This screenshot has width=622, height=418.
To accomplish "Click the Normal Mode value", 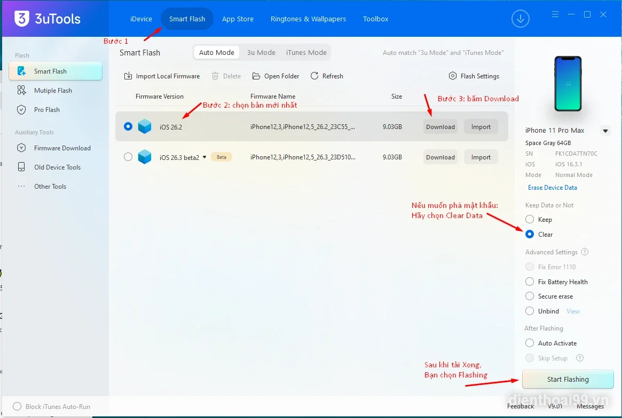I will [573, 175].
